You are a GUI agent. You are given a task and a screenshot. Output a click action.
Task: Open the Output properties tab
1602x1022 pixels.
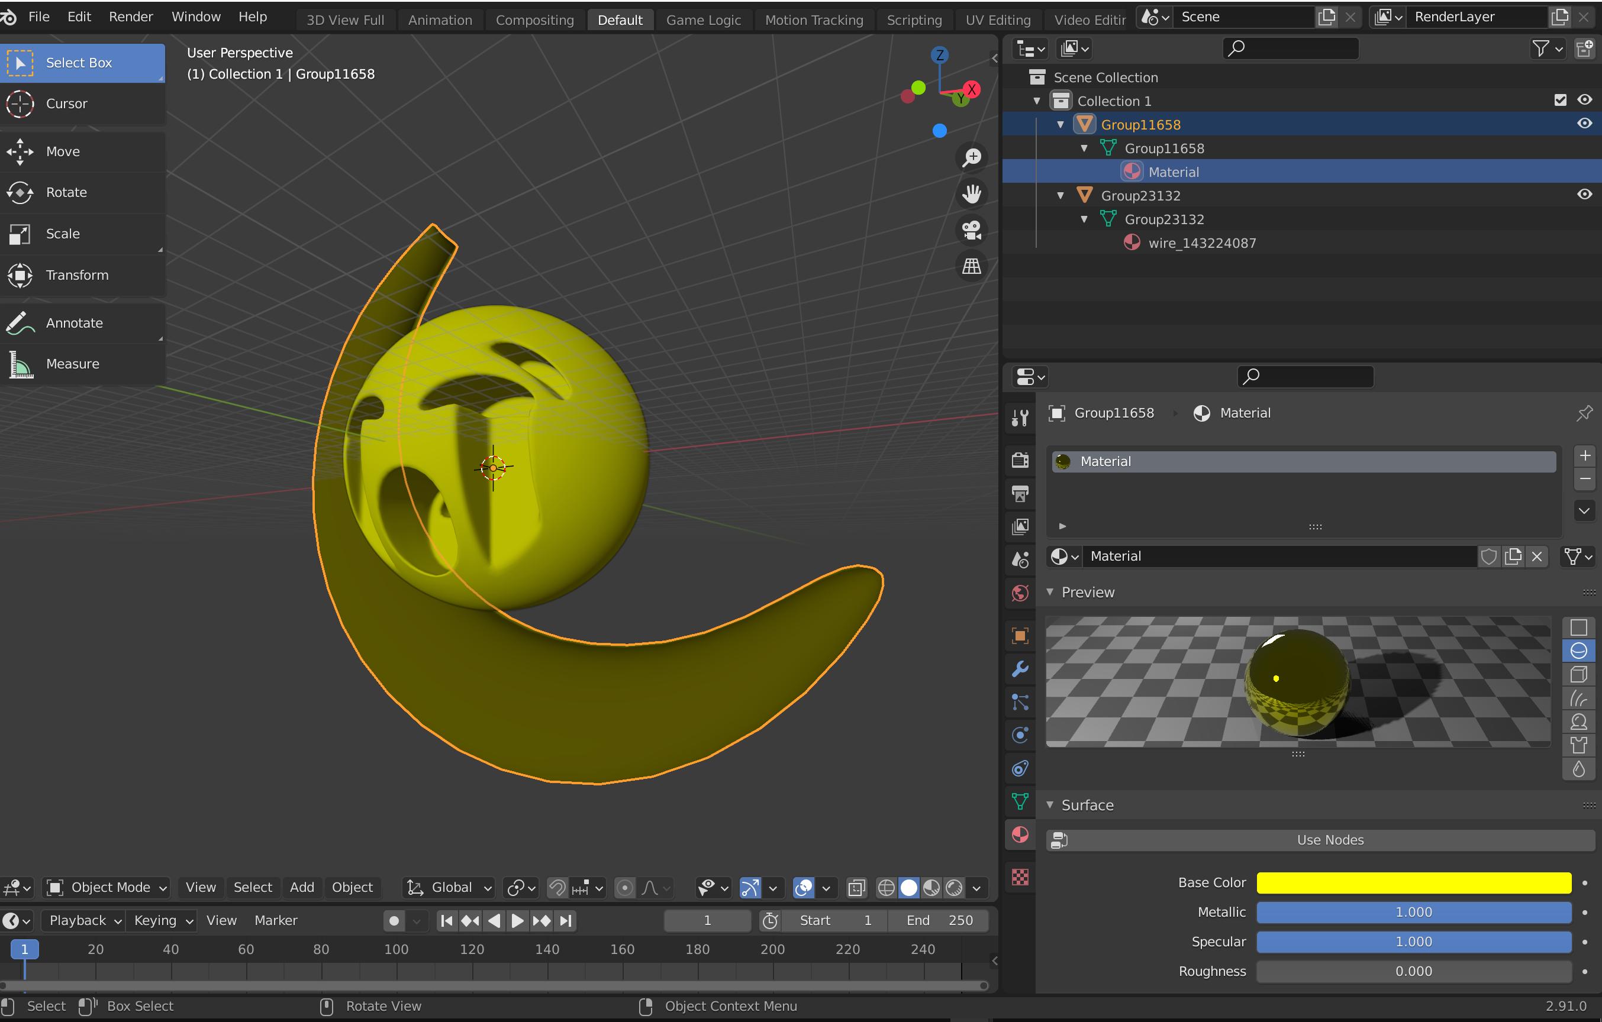1020,493
